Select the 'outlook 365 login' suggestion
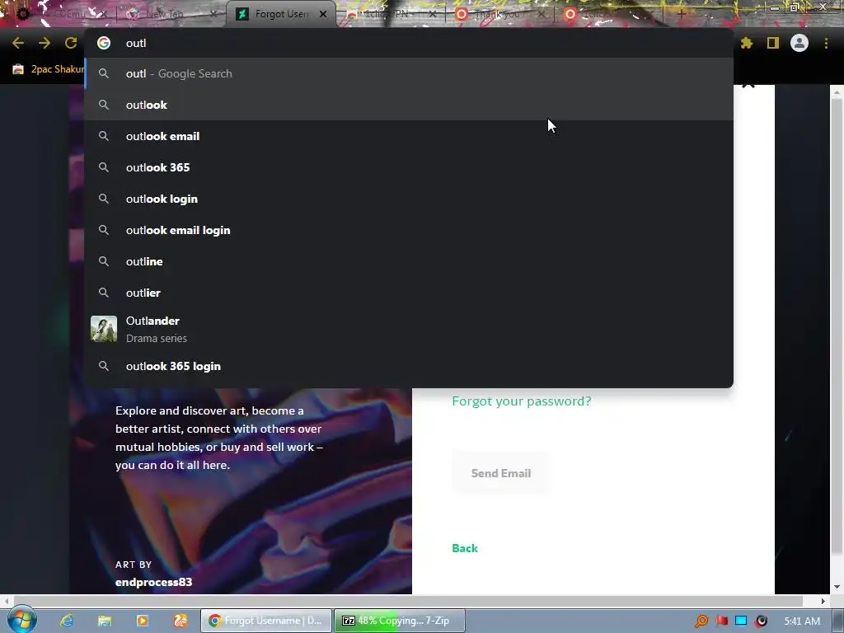This screenshot has width=844, height=633. coord(409,366)
